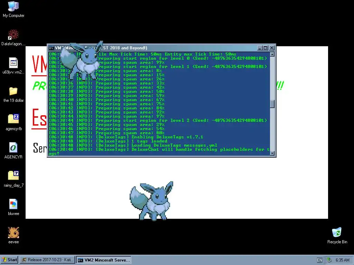The width and height of the screenshot is (354, 265).
Task: Click the console vertical scrollbar thumb
Action: 272,104
